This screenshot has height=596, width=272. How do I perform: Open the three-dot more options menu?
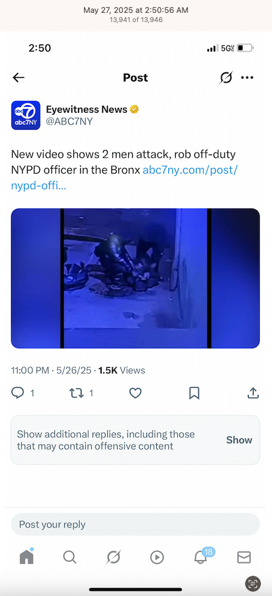pos(247,77)
